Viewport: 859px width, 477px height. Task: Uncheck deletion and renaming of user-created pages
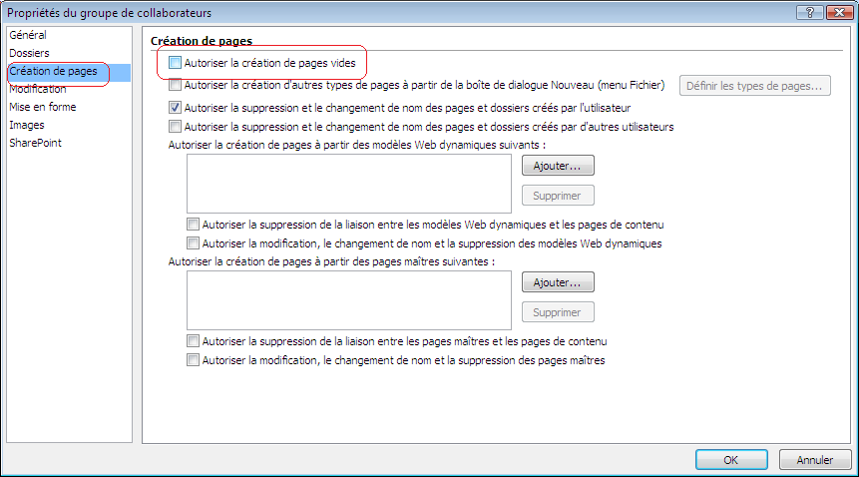pos(176,107)
